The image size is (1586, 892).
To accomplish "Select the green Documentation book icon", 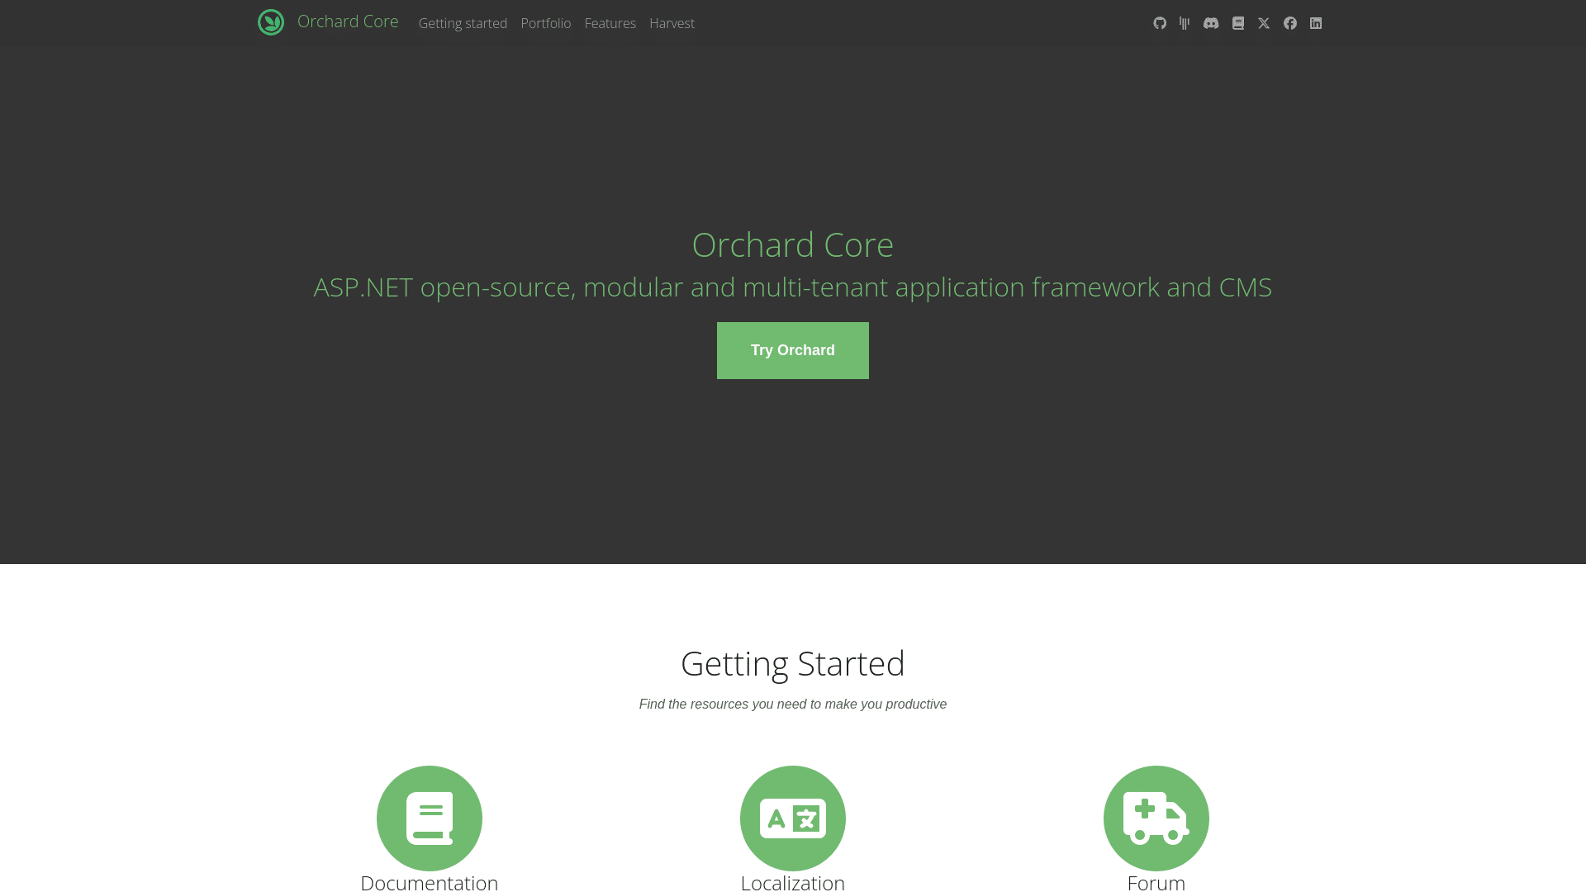I will (x=429, y=818).
